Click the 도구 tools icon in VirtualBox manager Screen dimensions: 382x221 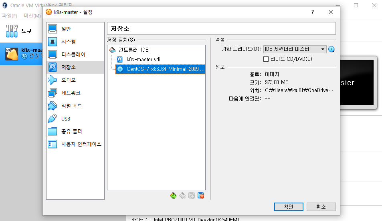pyautogui.click(x=12, y=31)
